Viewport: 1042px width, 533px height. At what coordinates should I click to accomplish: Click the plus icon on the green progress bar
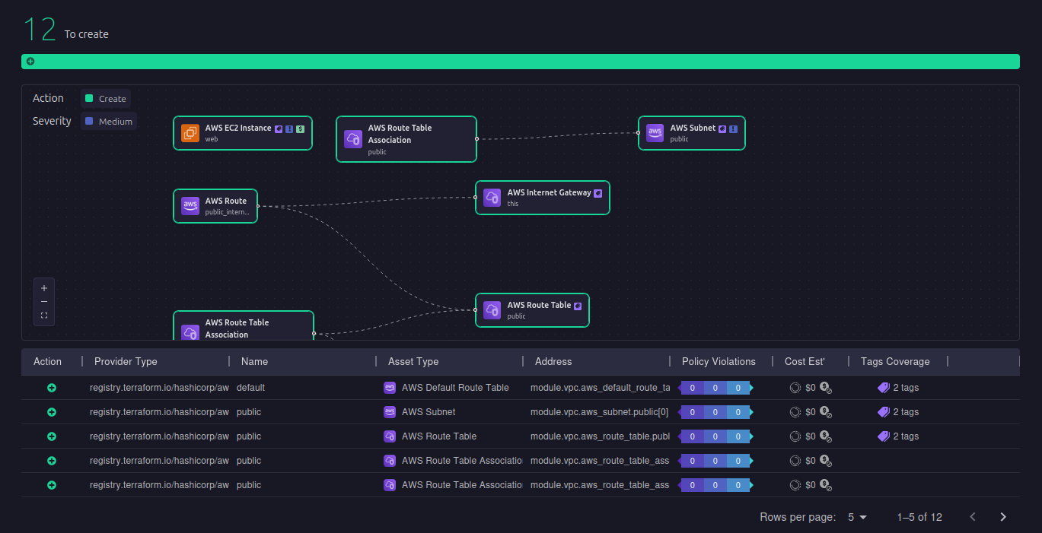(x=30, y=62)
